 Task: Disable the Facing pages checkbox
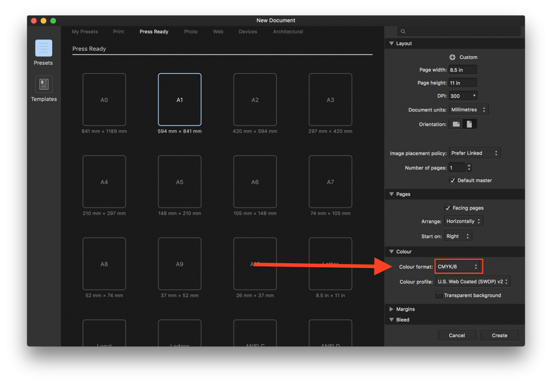coord(448,208)
